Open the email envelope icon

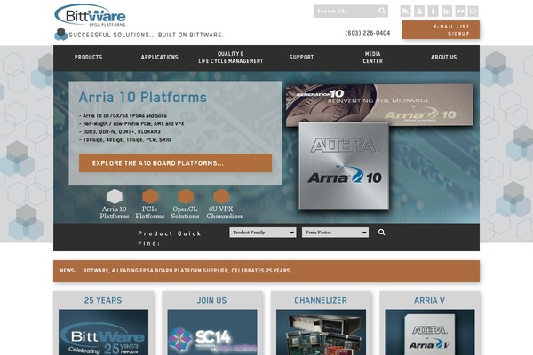[x=473, y=12]
